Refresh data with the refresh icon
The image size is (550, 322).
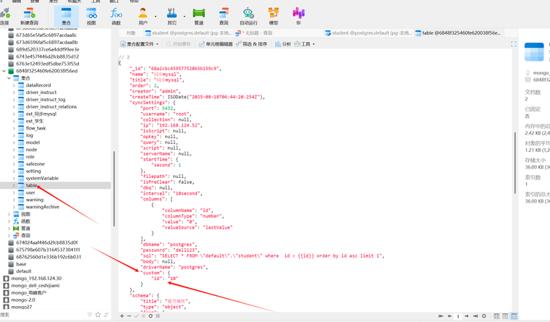click(x=151, y=316)
